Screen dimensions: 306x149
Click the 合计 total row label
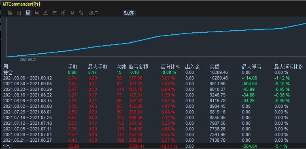(8, 146)
